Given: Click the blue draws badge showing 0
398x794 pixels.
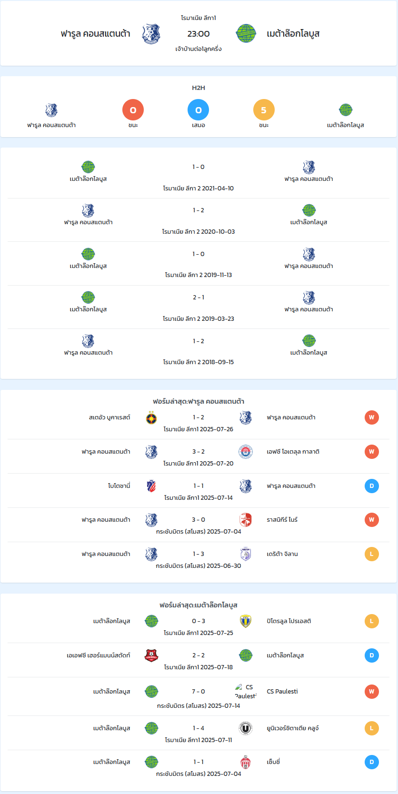Looking at the screenshot, I should click(199, 110).
